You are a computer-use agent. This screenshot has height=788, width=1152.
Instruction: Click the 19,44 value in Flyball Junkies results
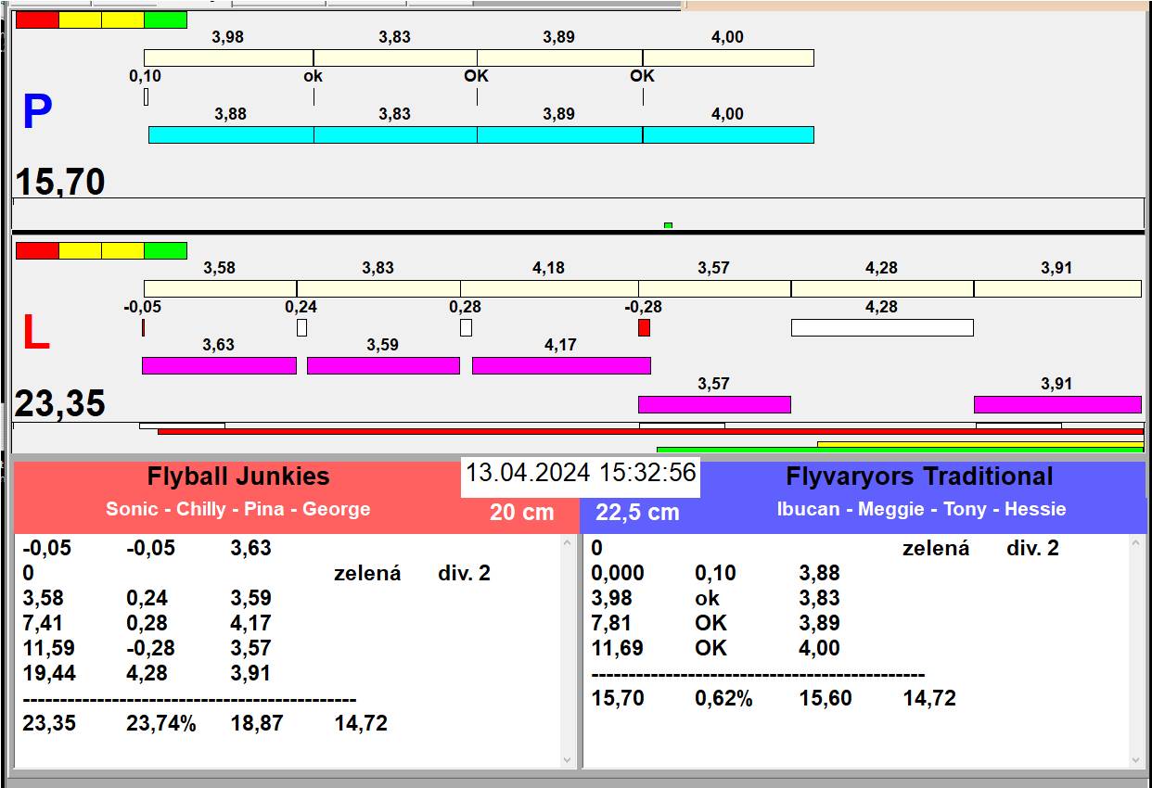[x=48, y=673]
